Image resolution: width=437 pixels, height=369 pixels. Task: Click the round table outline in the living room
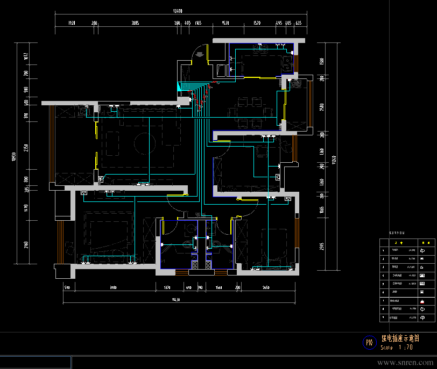(x=145, y=143)
